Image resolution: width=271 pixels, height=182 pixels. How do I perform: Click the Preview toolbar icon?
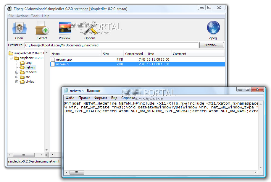[65, 28]
